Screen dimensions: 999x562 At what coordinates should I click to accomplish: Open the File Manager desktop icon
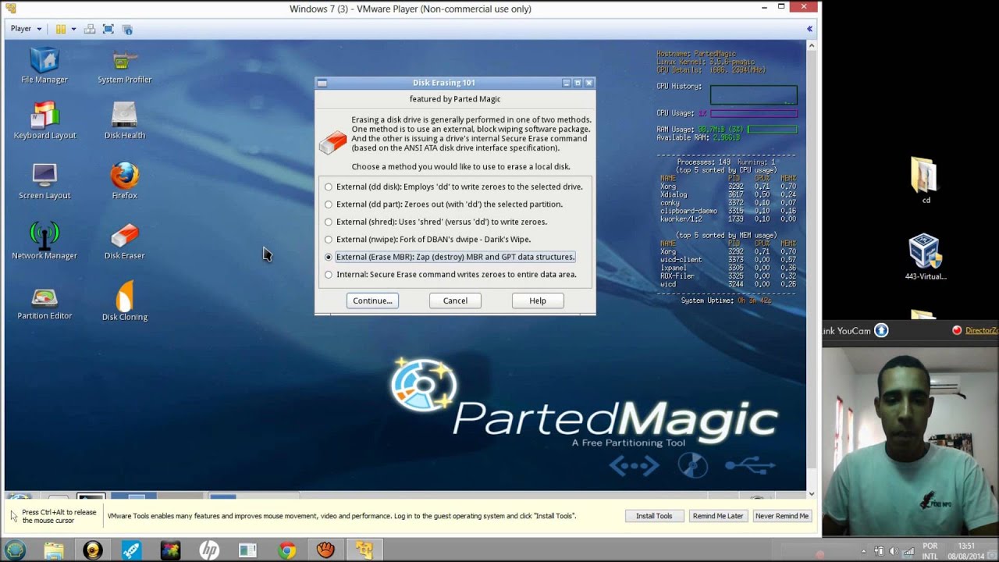click(44, 66)
